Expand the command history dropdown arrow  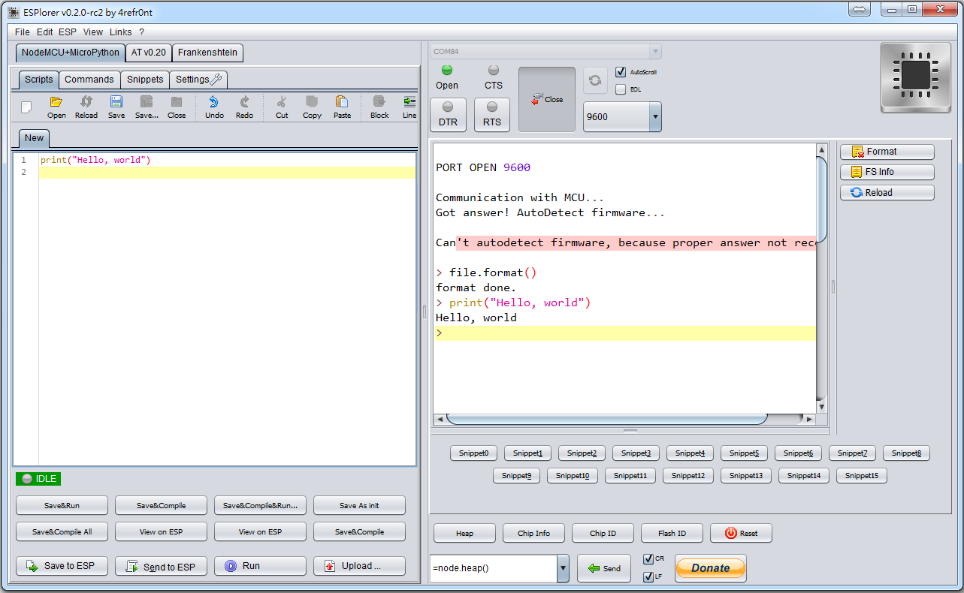563,569
